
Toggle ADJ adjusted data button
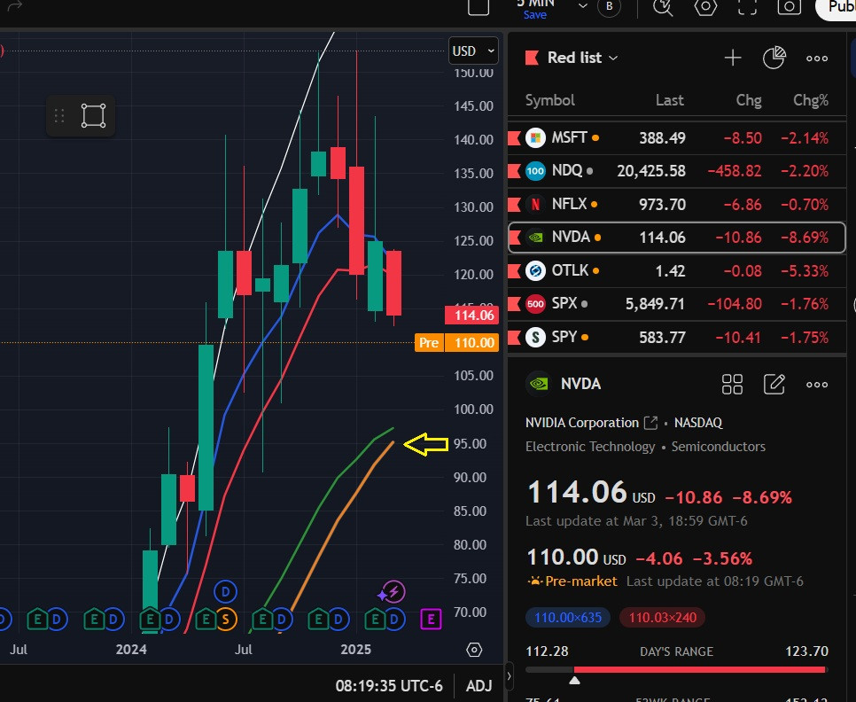click(x=479, y=686)
